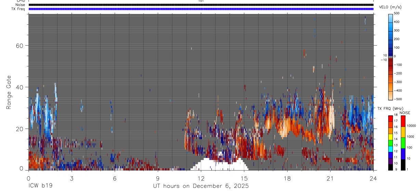Click the 500 label on velocity scale
Image resolution: width=420 pixels, height=193 pixels.
pyautogui.click(x=396, y=13)
